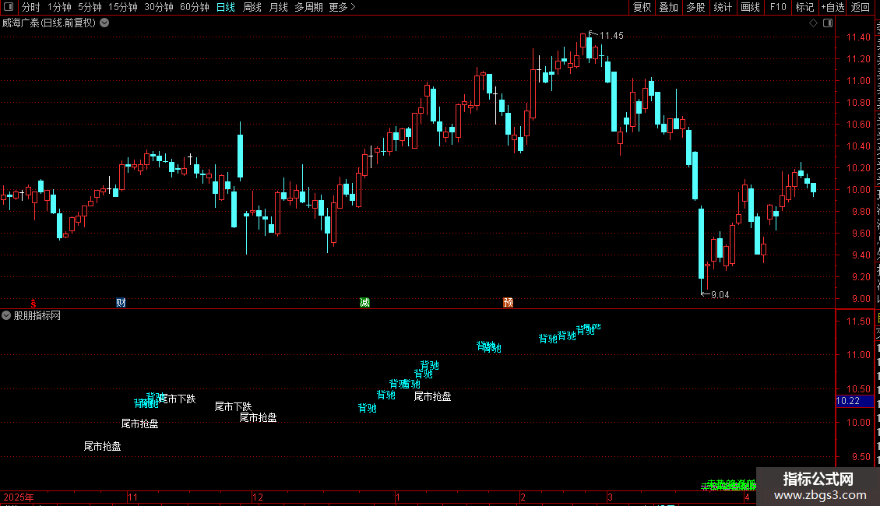Switch to 60分钟 chart period
The height and width of the screenshot is (506, 880).
[195, 7]
